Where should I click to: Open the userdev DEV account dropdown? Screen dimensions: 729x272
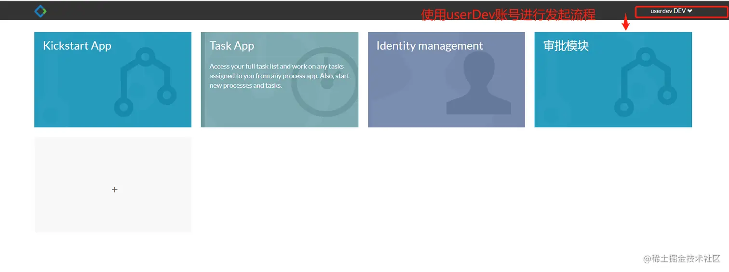[671, 11]
